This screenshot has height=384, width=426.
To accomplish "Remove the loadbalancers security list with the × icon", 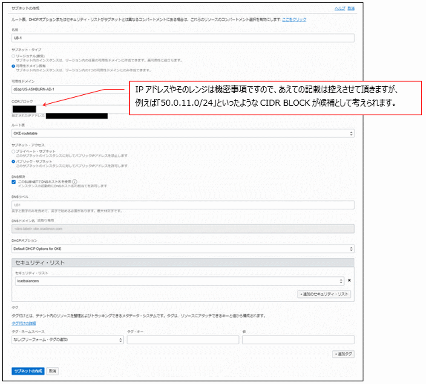I will tap(349, 280).
